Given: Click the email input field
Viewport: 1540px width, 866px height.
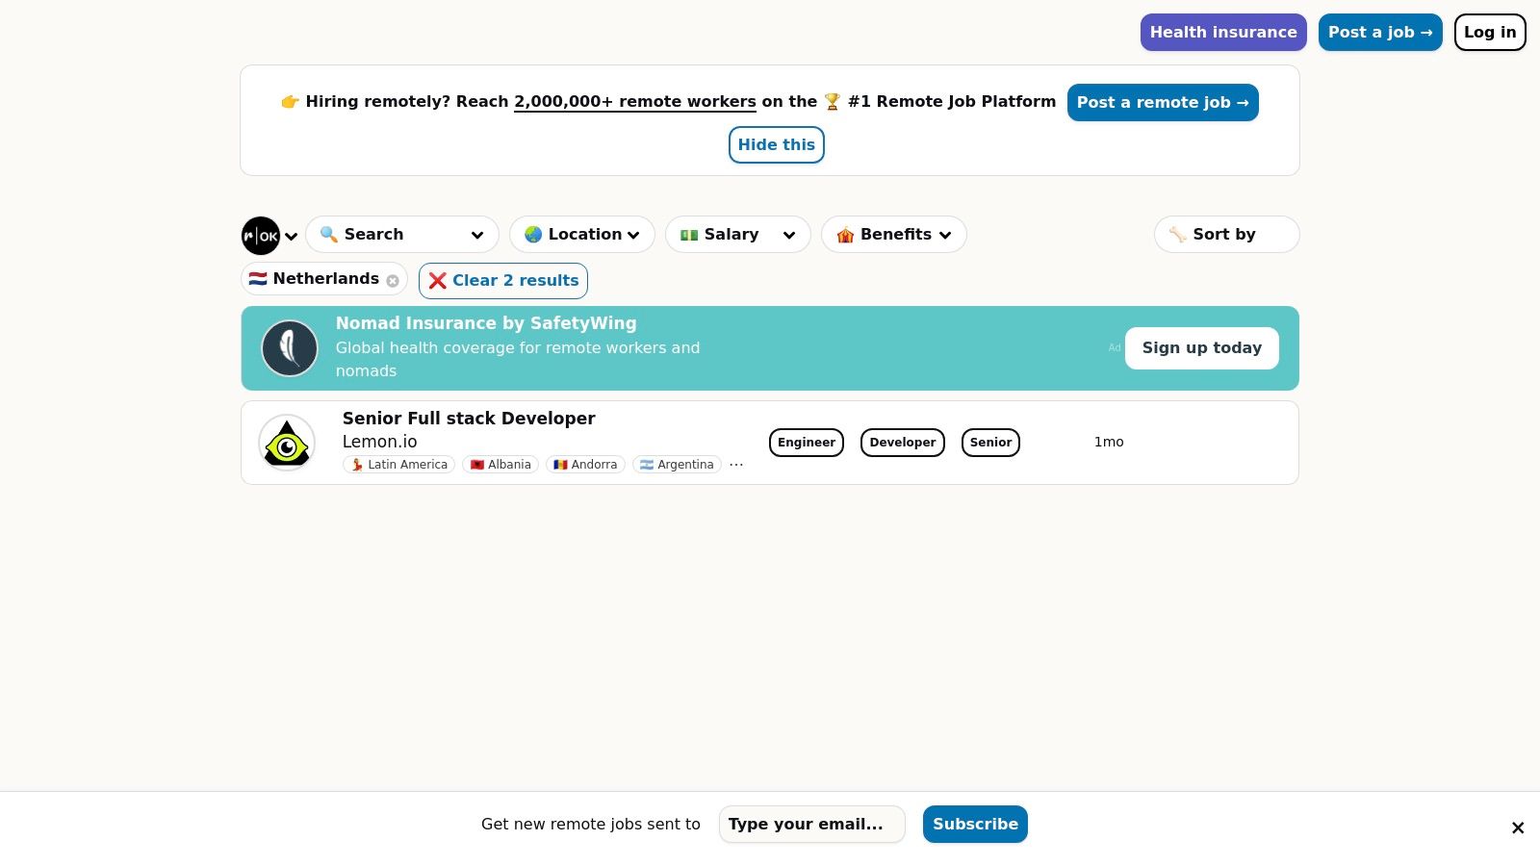Looking at the screenshot, I should coord(811,825).
